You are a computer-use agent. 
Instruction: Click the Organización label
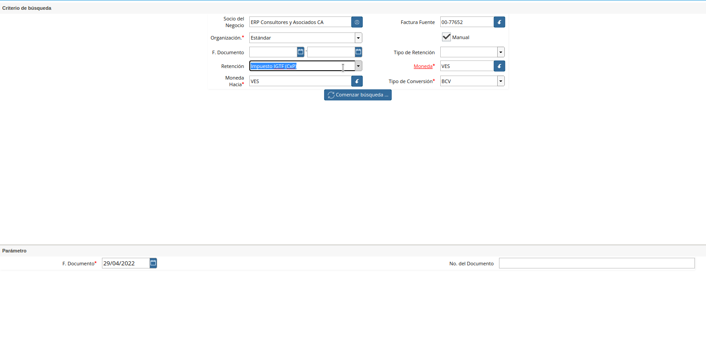[227, 38]
